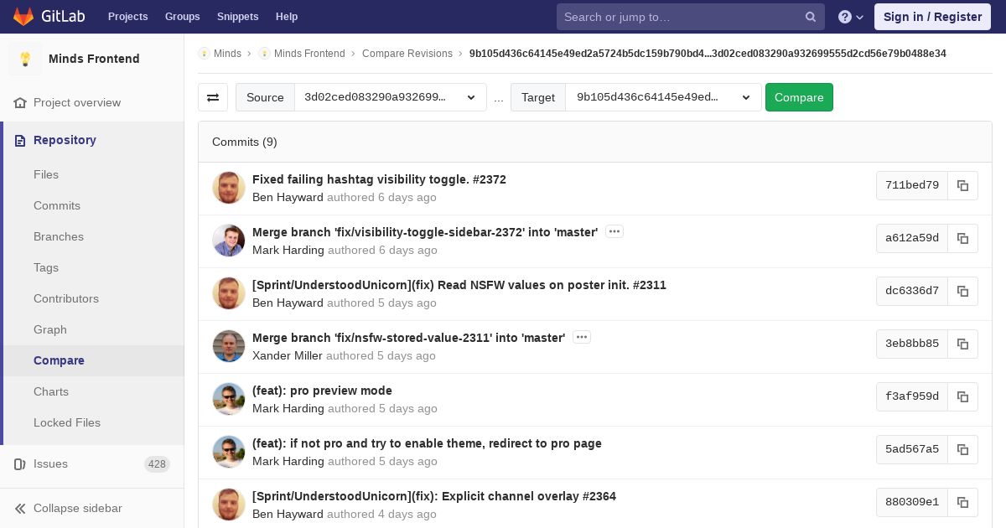This screenshot has height=528, width=1006.
Task: Open the pro preview mode commit
Action: click(322, 391)
